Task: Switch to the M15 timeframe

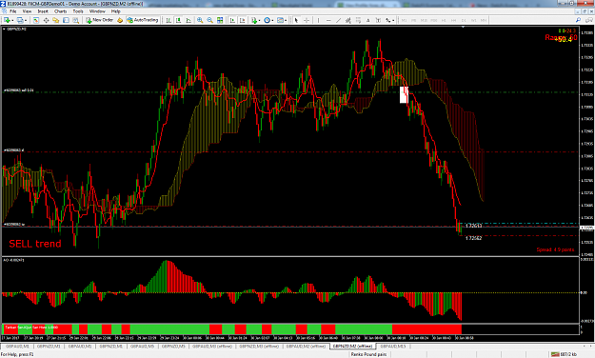Action: (424, 20)
